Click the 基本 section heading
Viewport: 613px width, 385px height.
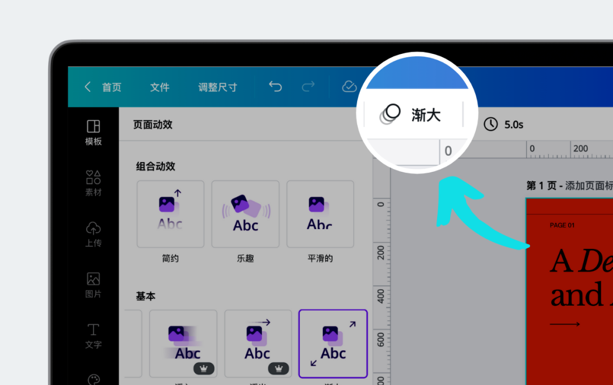click(x=146, y=297)
